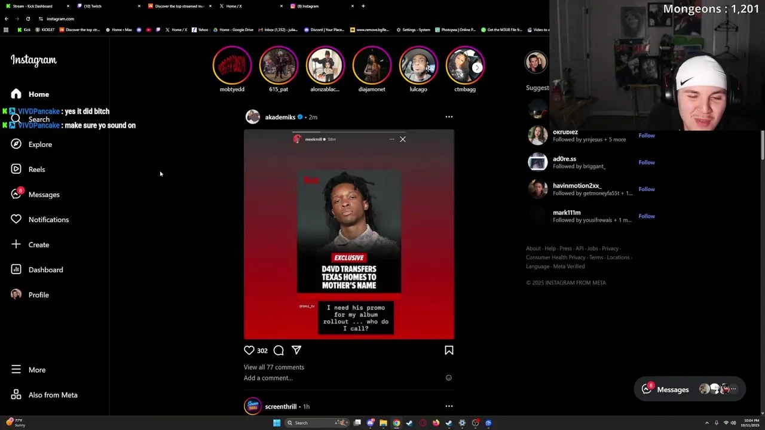Switch to Stream - Kick Dashboard tab
Image resolution: width=765 pixels, height=430 pixels.
[36, 6]
